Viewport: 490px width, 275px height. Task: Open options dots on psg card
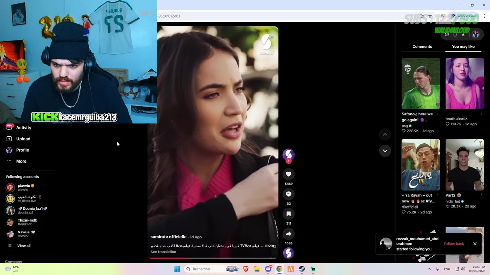click(x=438, y=114)
